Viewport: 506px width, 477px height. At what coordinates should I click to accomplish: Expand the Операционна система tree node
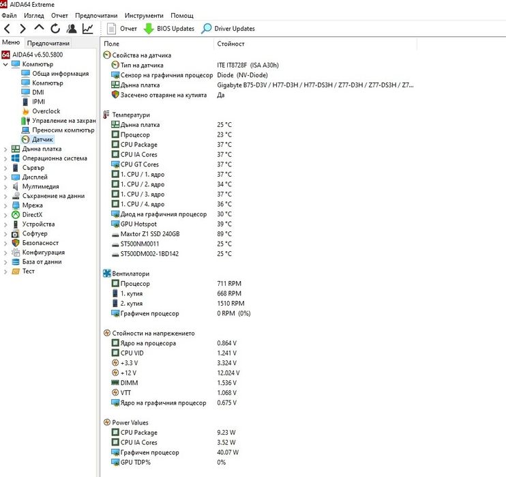[x=5, y=158]
